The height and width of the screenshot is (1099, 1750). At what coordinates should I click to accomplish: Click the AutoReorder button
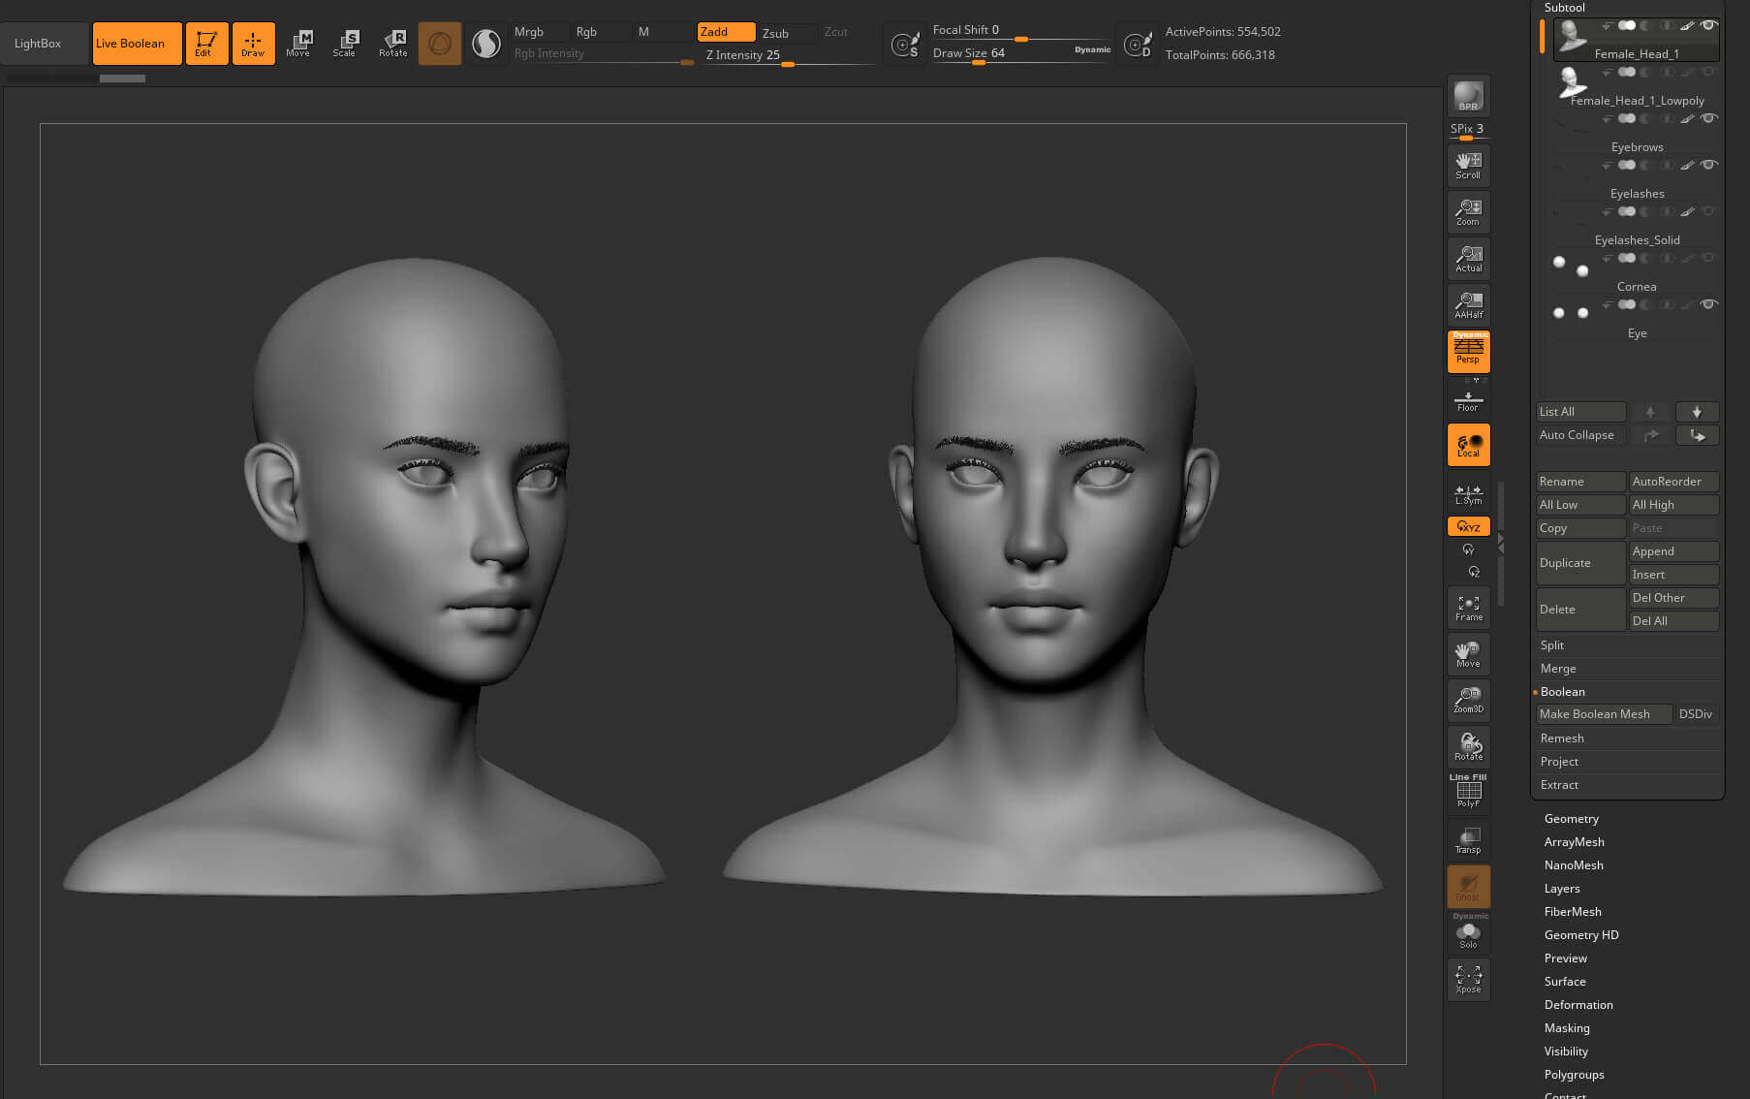pyautogui.click(x=1673, y=482)
